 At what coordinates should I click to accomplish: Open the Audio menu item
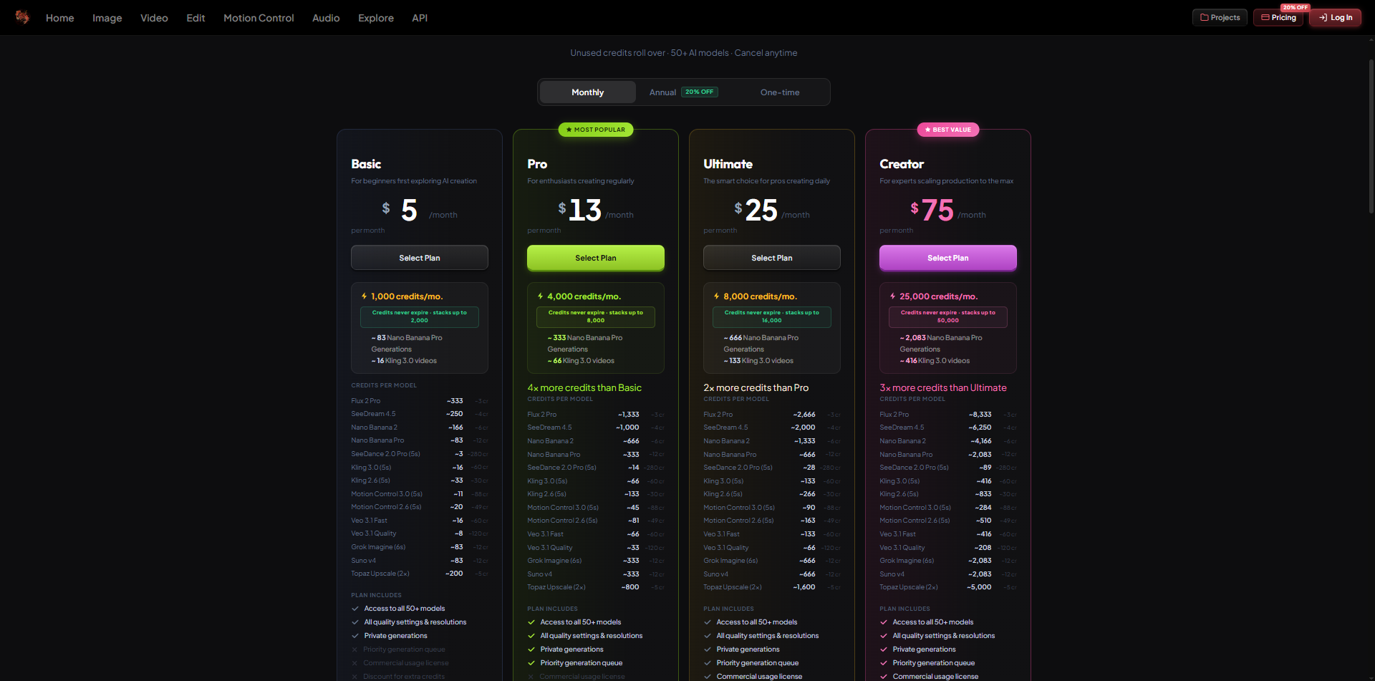tap(326, 18)
